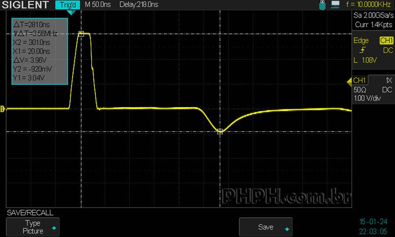Click the trigger level arrow at right edge
This screenshot has width=395, height=237.
pyautogui.click(x=349, y=81)
